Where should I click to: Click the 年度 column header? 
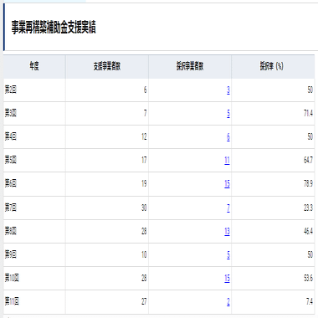pos(34,66)
